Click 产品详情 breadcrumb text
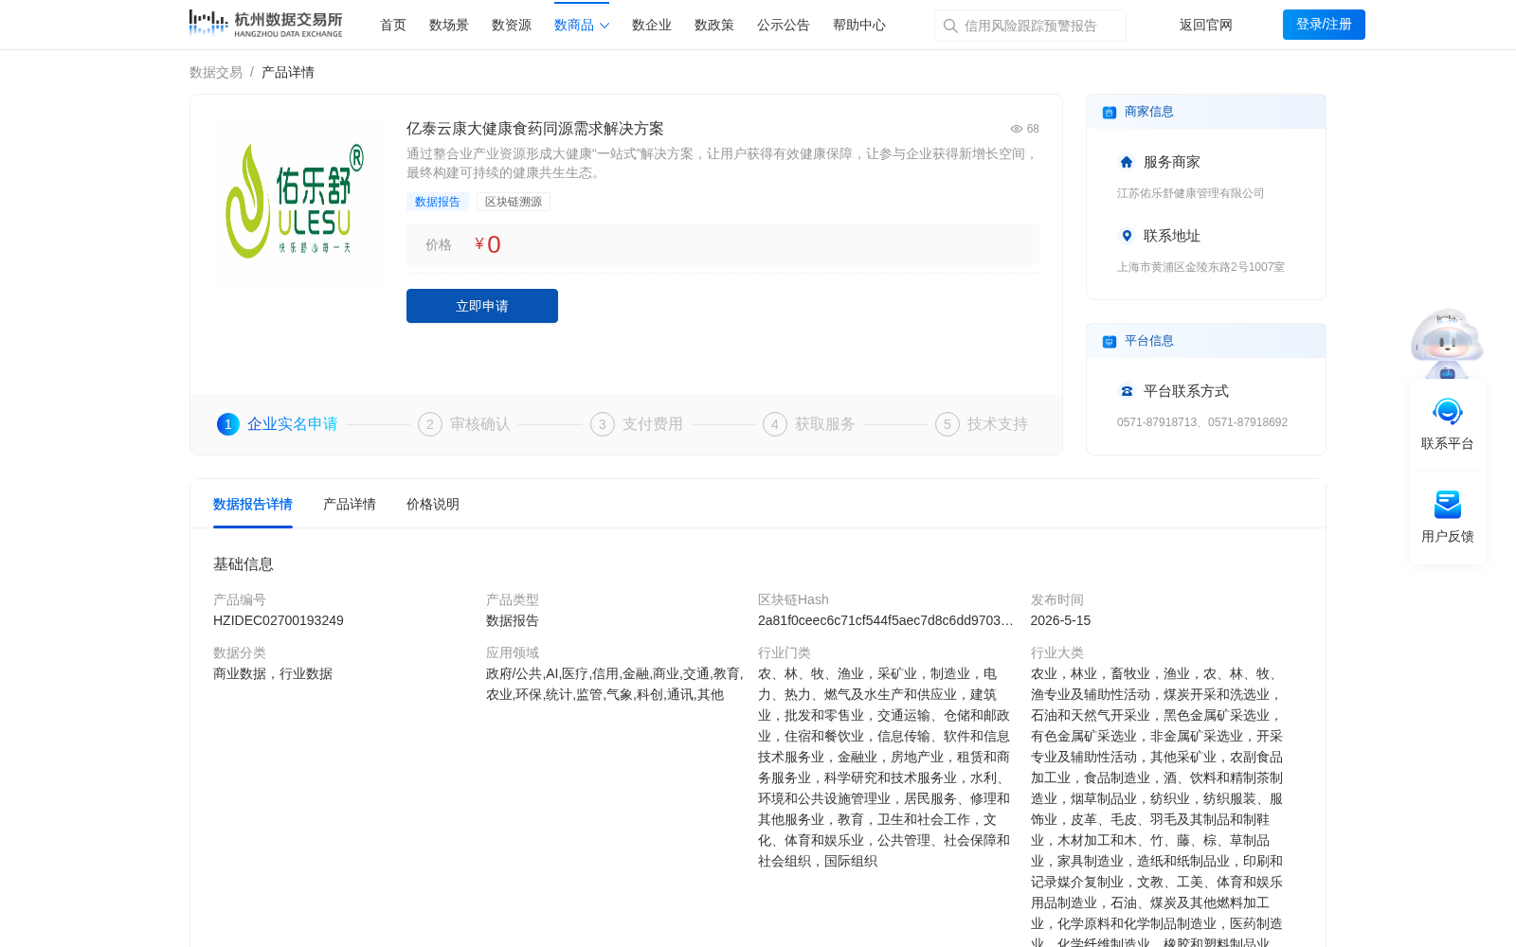The width and height of the screenshot is (1516, 947). point(288,72)
